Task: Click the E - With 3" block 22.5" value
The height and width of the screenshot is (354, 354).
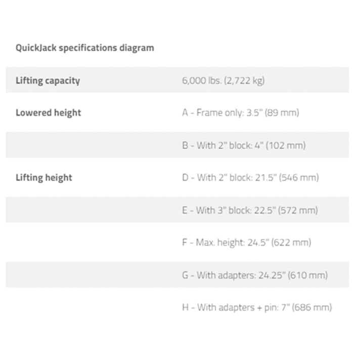Action: coord(250,210)
